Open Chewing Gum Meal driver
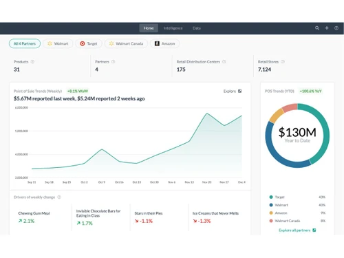344x258 pixels. click(x=34, y=213)
